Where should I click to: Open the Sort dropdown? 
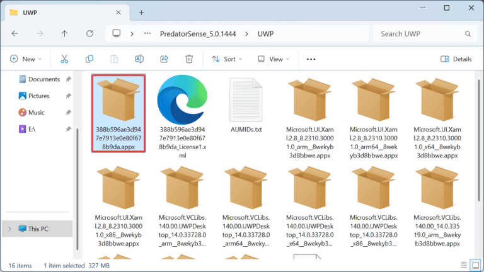[x=227, y=59]
